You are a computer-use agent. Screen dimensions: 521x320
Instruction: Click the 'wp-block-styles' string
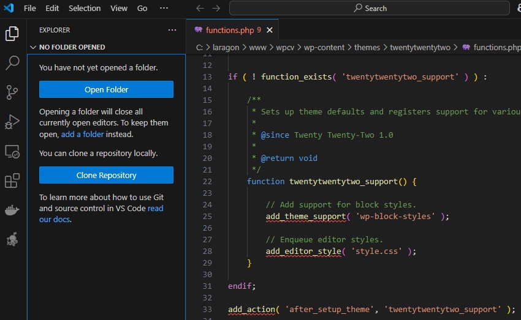click(x=395, y=216)
